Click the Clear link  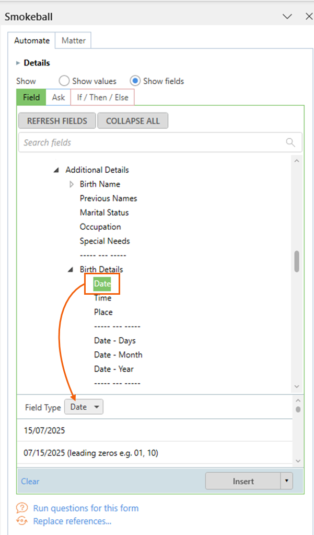pyautogui.click(x=30, y=482)
